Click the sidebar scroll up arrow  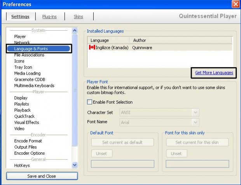point(75,31)
